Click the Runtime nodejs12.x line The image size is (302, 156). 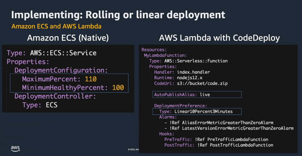178,78
